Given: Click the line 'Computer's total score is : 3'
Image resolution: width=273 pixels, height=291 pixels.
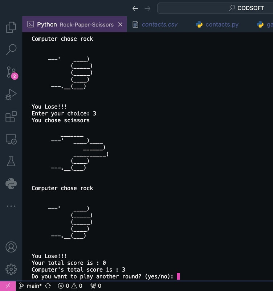Looking at the screenshot, I should [78, 270].
